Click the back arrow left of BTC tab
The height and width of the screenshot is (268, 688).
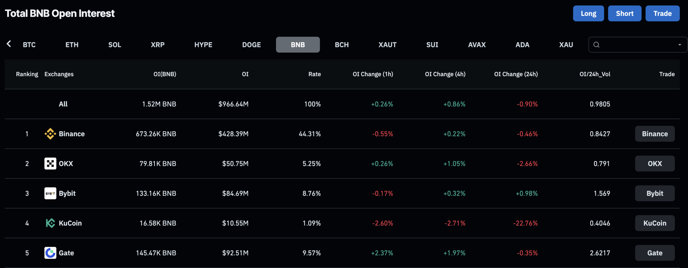(9, 44)
